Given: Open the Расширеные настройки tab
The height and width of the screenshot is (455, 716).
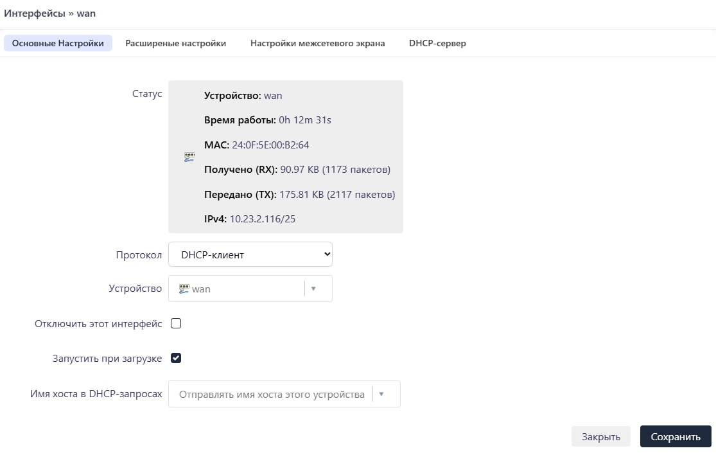Looking at the screenshot, I should (x=176, y=43).
